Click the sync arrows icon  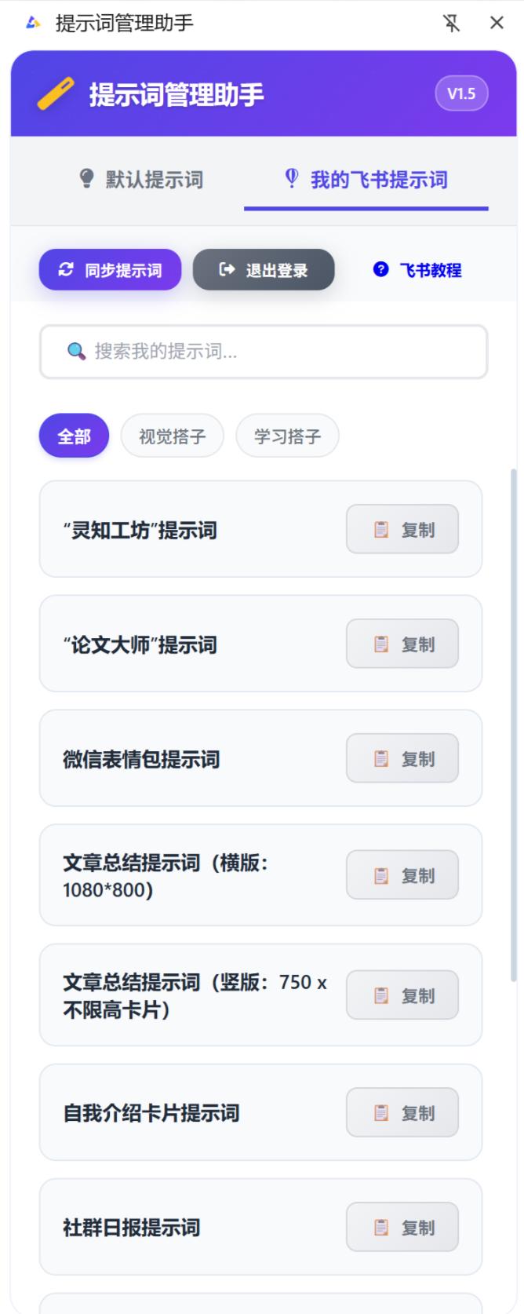66,270
